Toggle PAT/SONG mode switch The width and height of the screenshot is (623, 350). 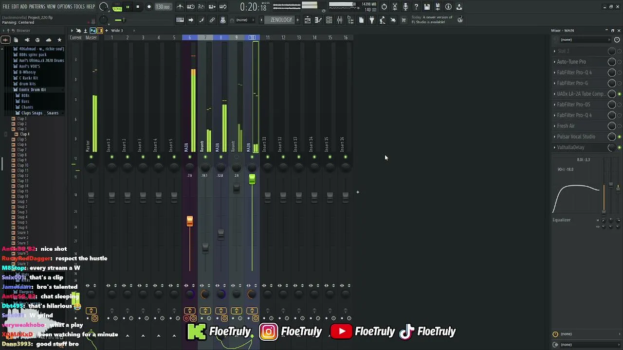[x=117, y=7]
